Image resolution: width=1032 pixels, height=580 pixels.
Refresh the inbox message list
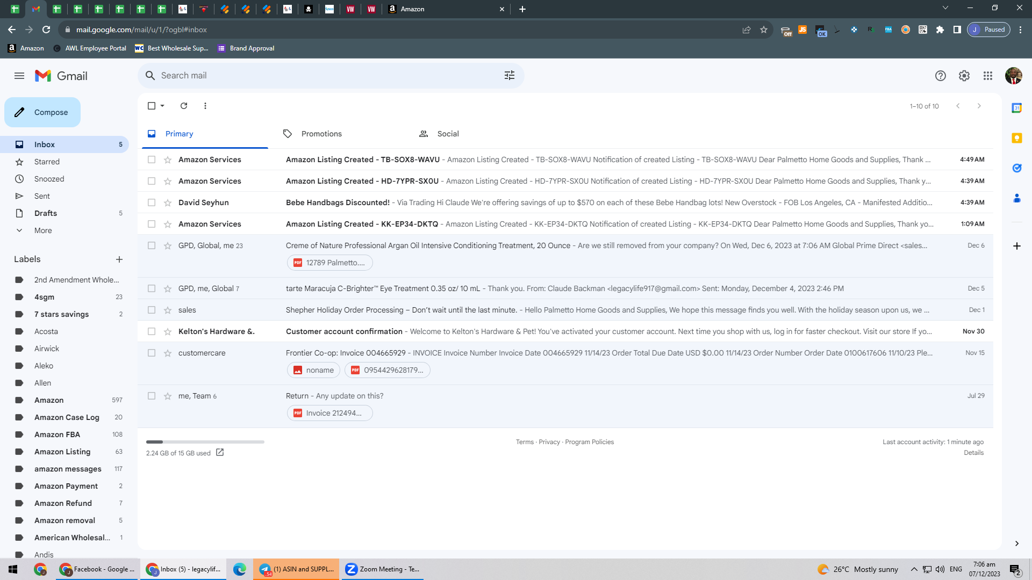184,106
